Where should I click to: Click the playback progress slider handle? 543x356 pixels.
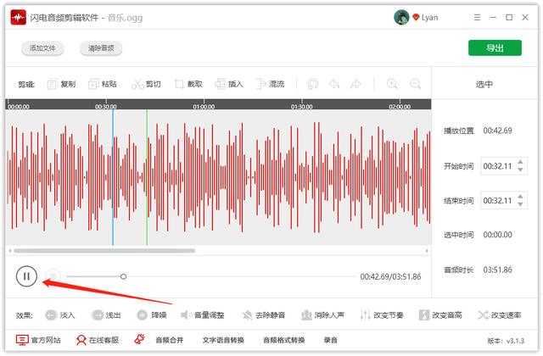123,276
